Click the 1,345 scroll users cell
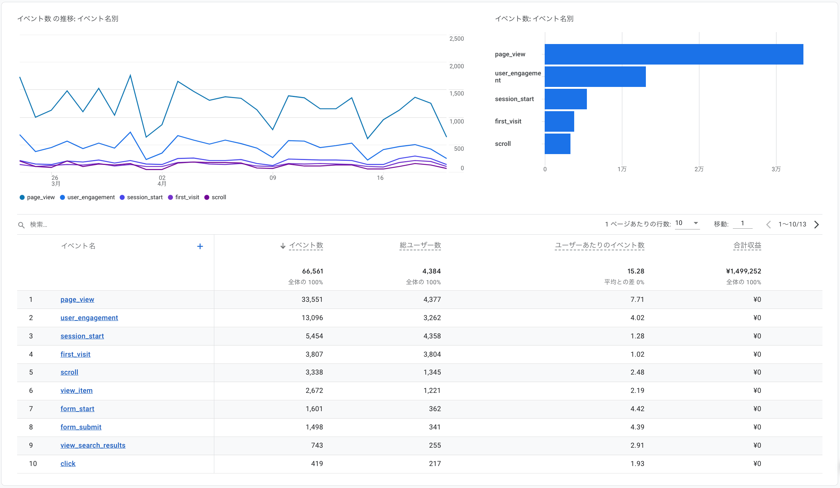840x488 pixels. click(432, 372)
